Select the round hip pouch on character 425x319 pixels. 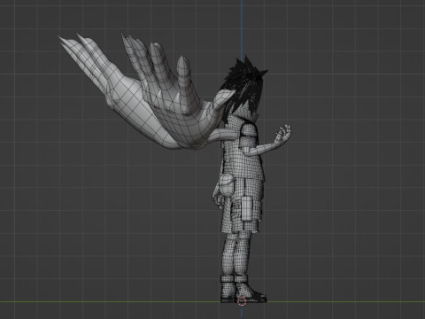tap(227, 185)
